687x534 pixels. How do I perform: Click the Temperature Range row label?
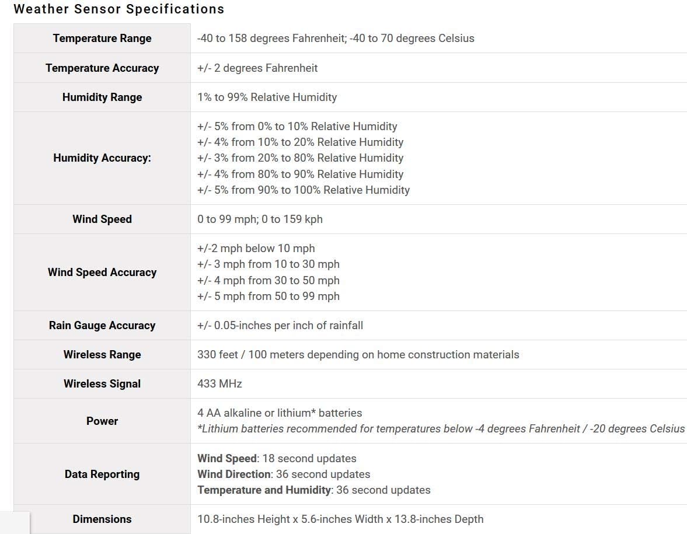102,39
